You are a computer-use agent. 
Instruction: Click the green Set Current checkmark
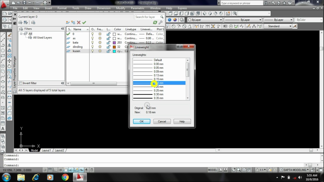pyautogui.click(x=84, y=22)
